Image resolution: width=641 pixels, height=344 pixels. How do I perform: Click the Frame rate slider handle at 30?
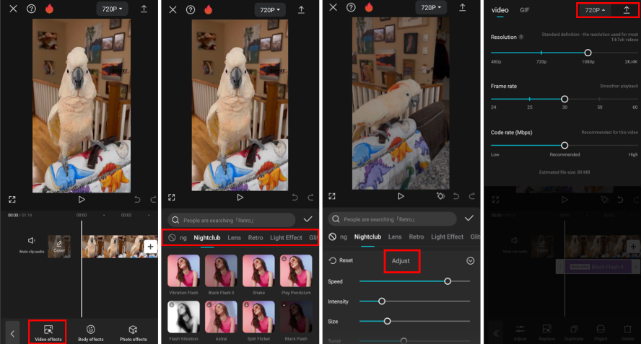(x=564, y=99)
